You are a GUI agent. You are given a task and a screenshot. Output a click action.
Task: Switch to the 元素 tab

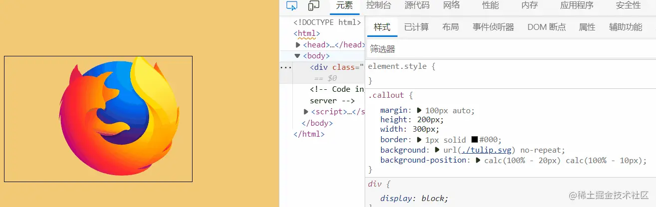344,5
